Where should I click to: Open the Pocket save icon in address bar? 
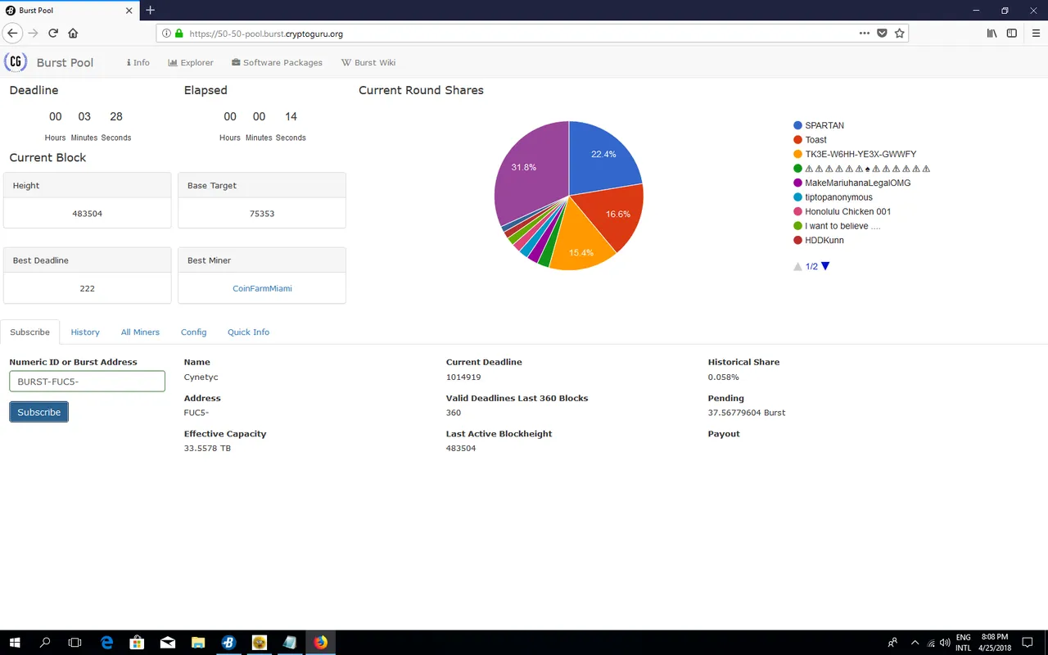pos(882,34)
